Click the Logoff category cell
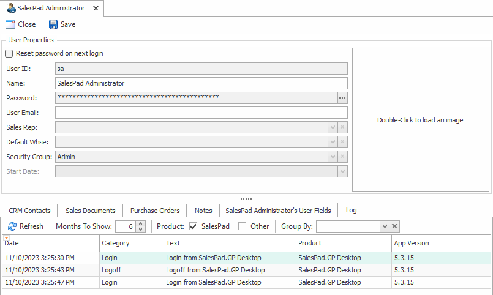 click(x=132, y=270)
